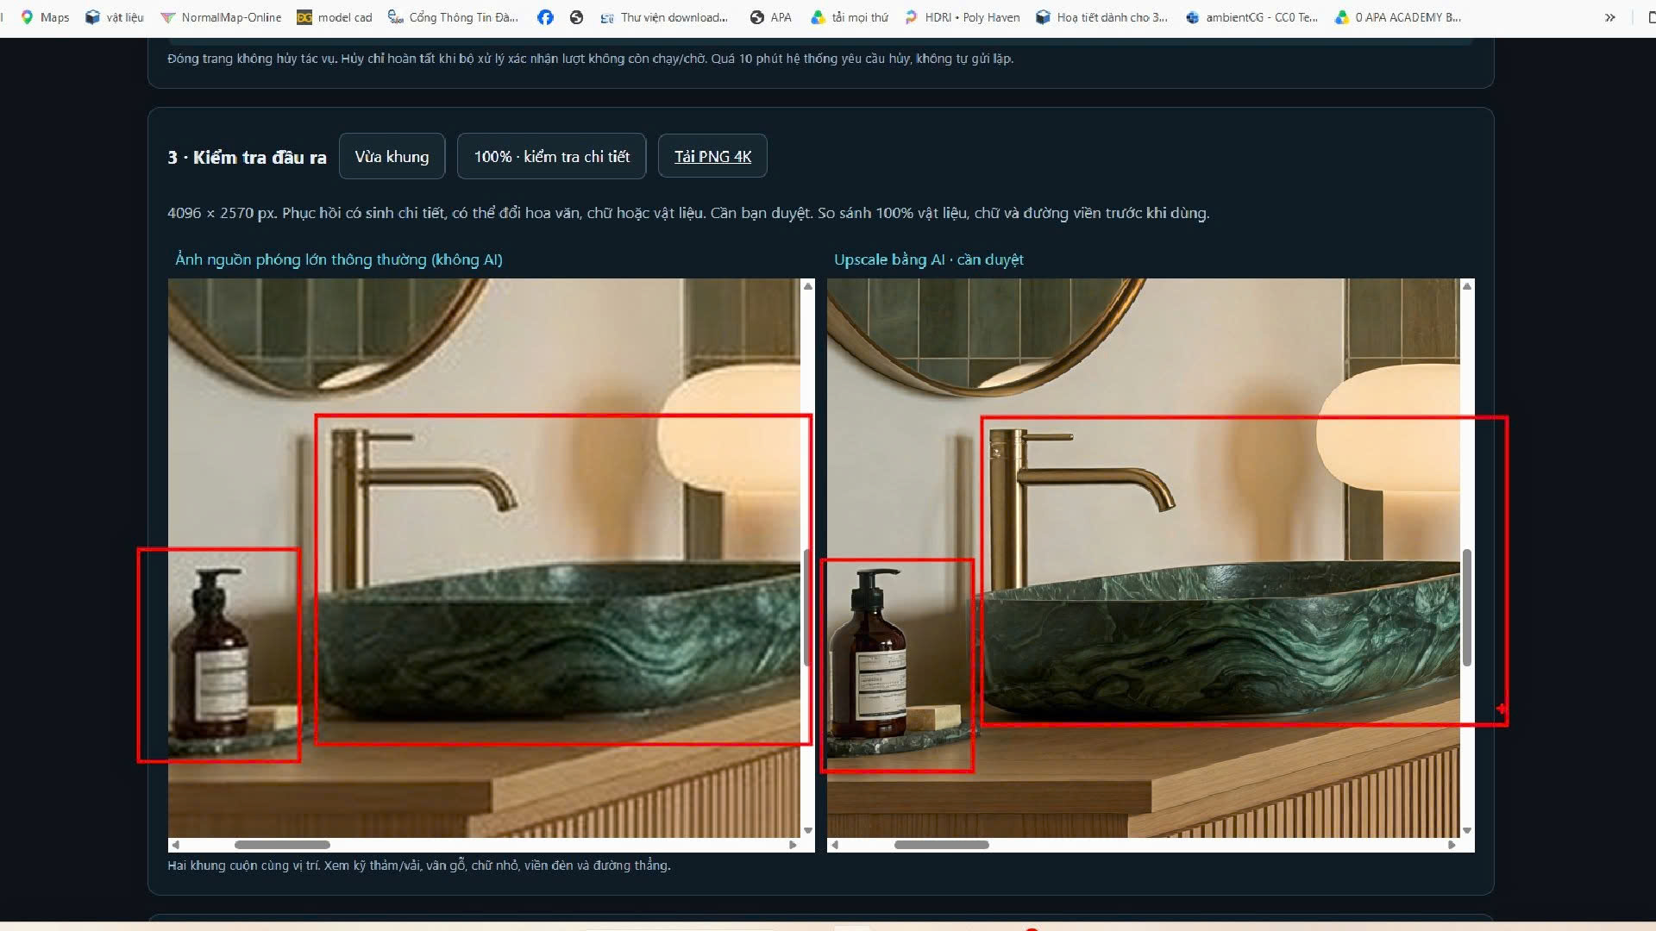
Task: Click the 'Upscale bằng AI · cần duyệt' label
Action: coord(929,259)
